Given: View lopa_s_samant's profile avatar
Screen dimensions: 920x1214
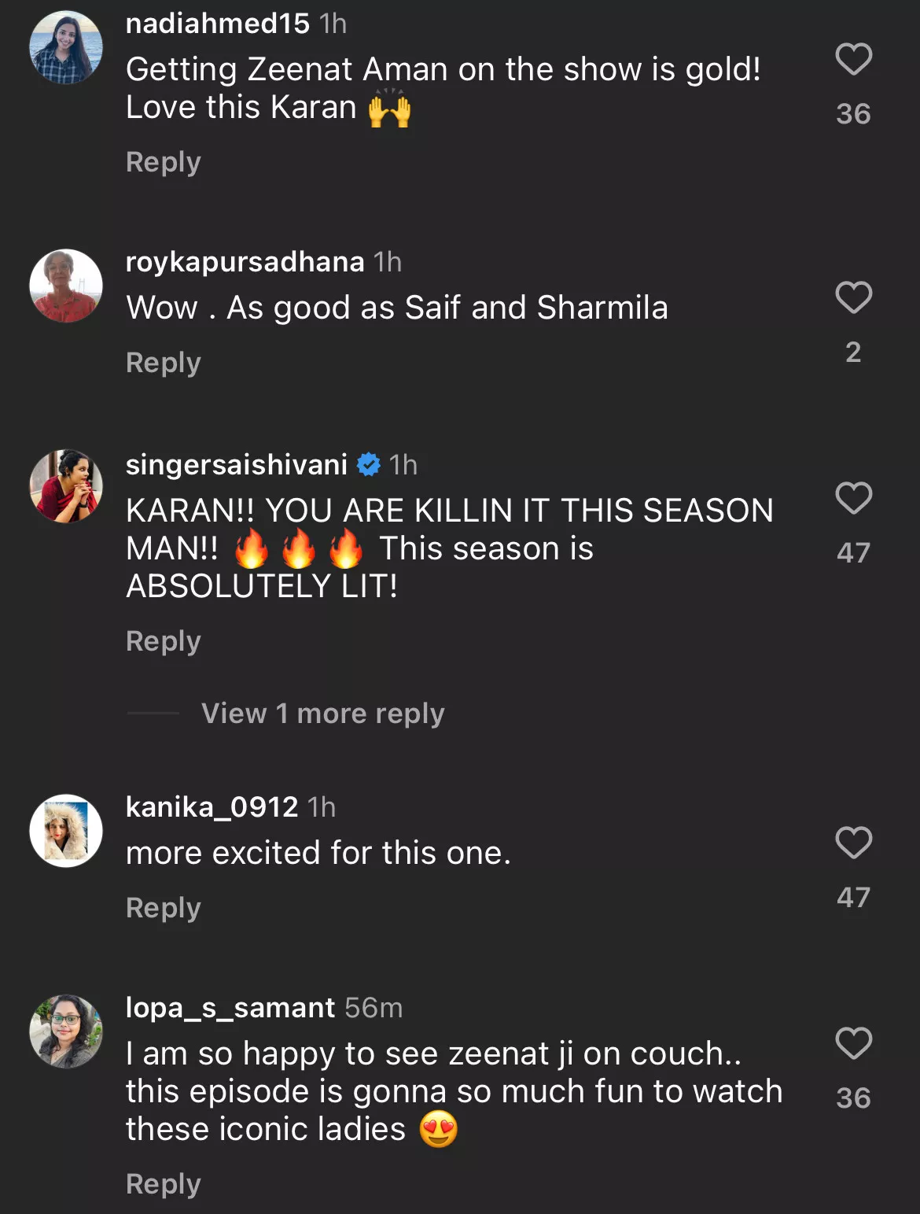Looking at the screenshot, I should click(66, 1032).
